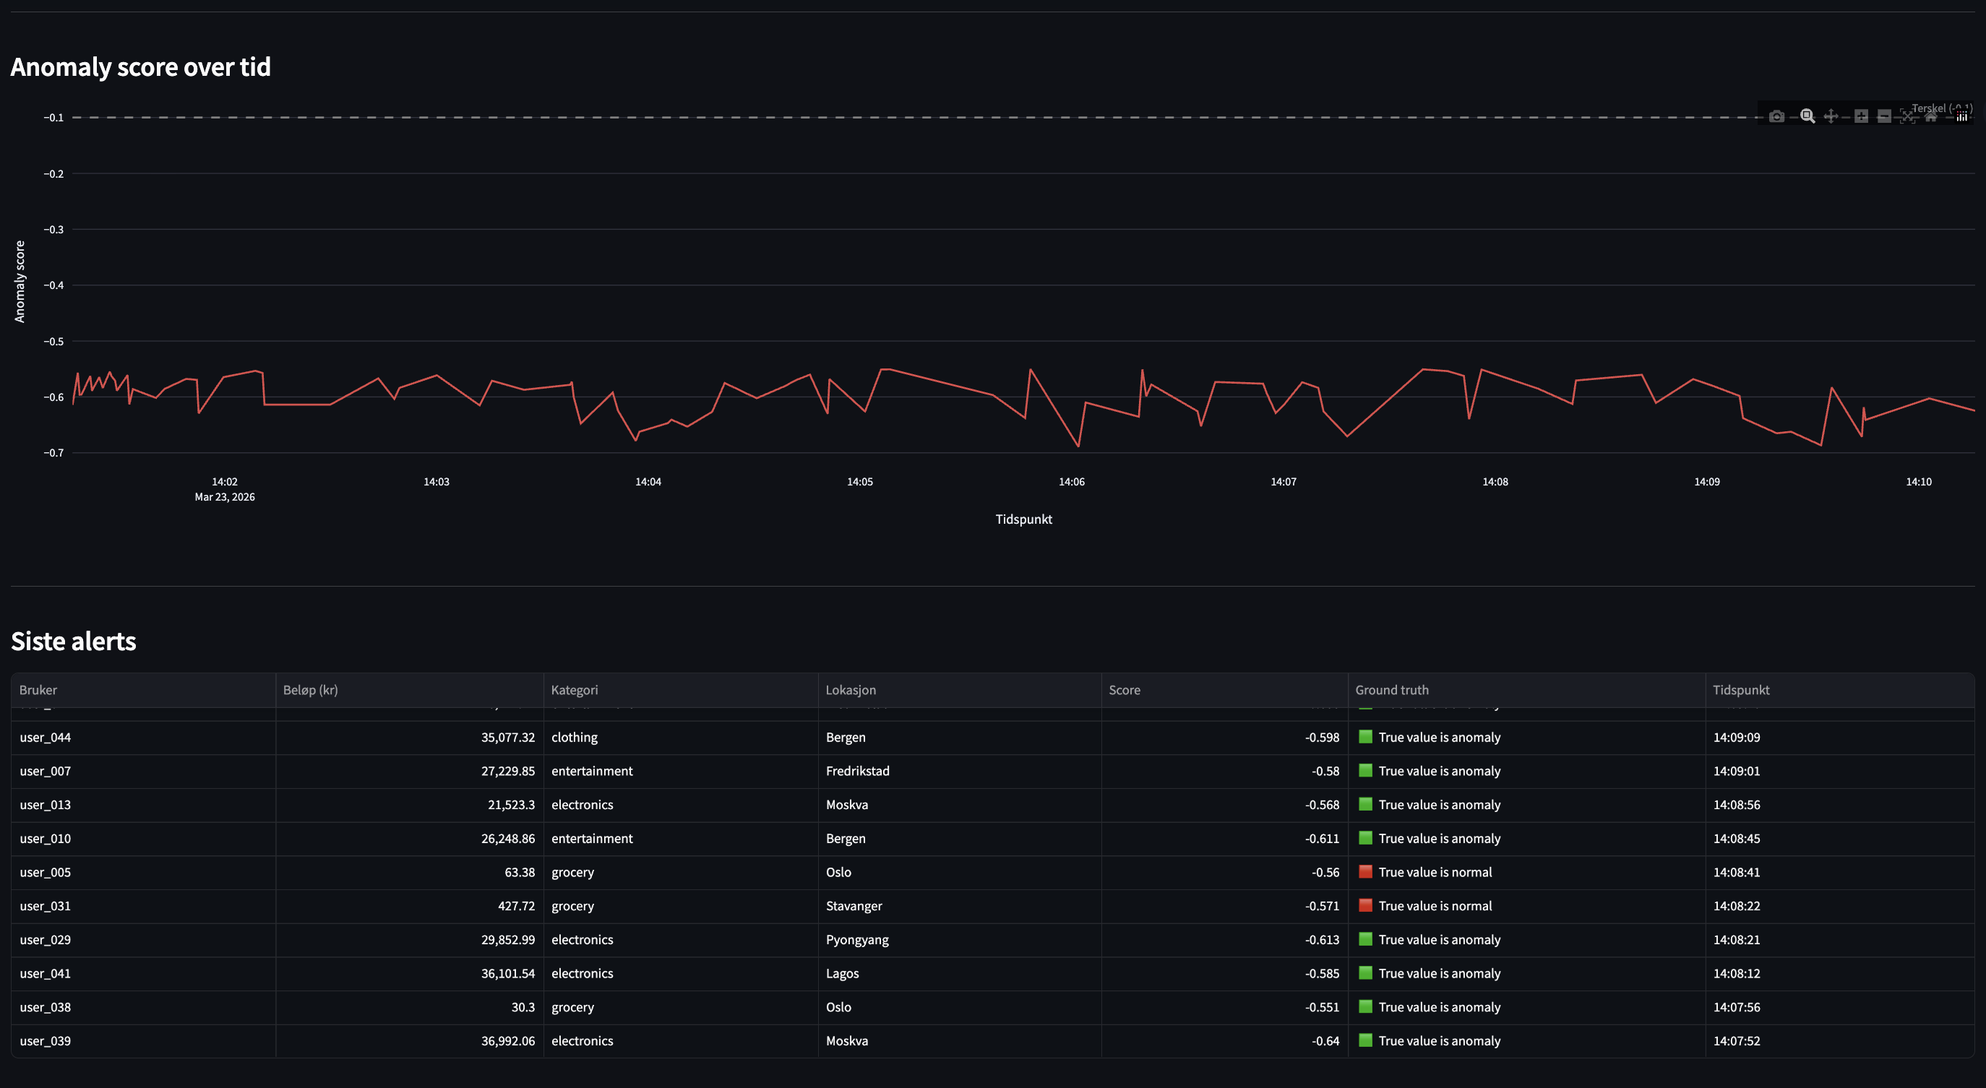The height and width of the screenshot is (1088, 1986).
Task: Click the Tidspunkt column header to sort
Action: coord(1741,690)
